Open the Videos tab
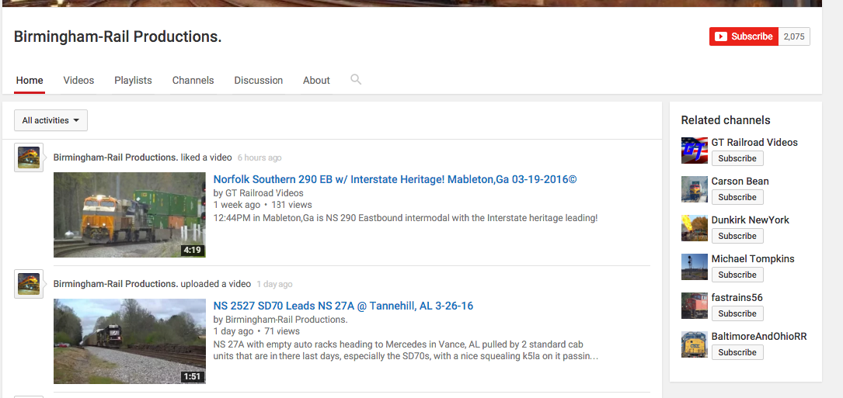This screenshot has width=843, height=398. point(78,81)
